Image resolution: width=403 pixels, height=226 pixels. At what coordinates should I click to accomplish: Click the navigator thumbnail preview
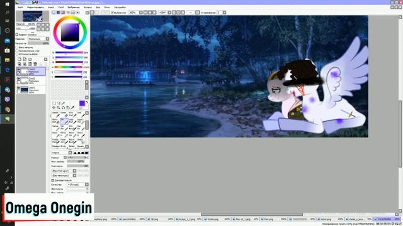pos(32,16)
